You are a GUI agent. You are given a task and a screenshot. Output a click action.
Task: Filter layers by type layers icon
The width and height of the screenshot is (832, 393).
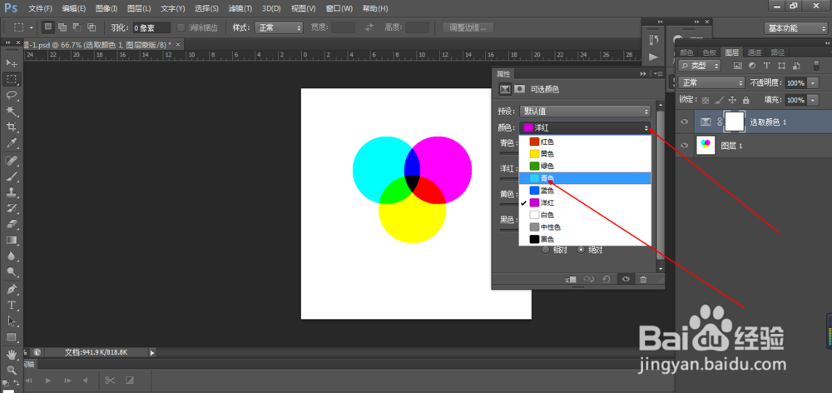coord(766,66)
